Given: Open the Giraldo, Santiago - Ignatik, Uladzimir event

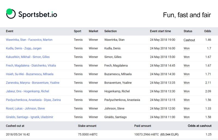Looking at the screenshot, I should [29, 117].
